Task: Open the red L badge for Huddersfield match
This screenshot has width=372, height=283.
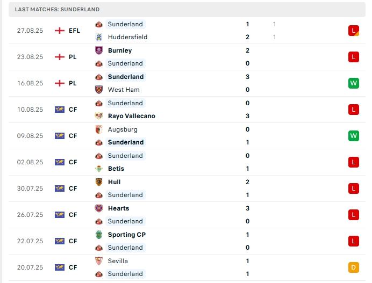Action: (353, 31)
